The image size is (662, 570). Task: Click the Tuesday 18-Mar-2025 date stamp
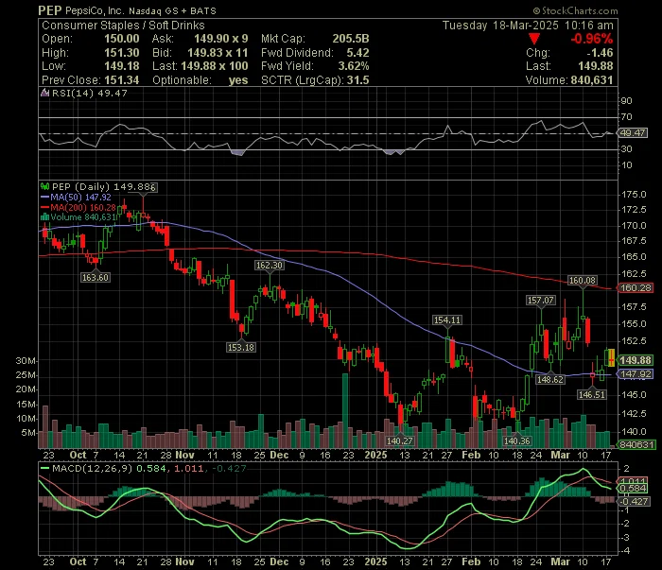click(500, 26)
